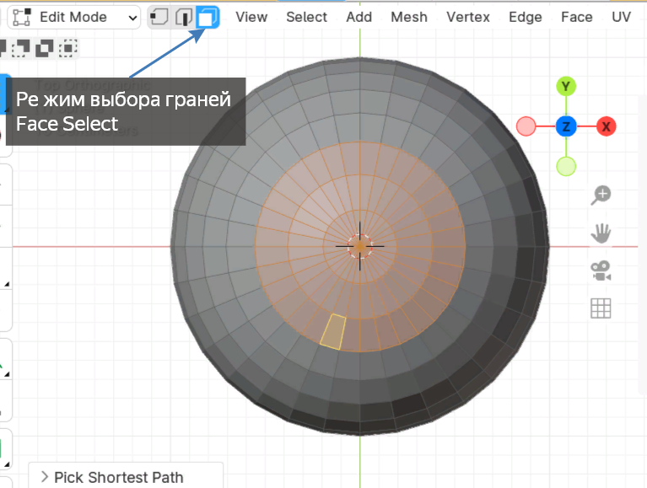Click the 3D cursor at sphere center
The image size is (647, 488).
click(x=360, y=246)
